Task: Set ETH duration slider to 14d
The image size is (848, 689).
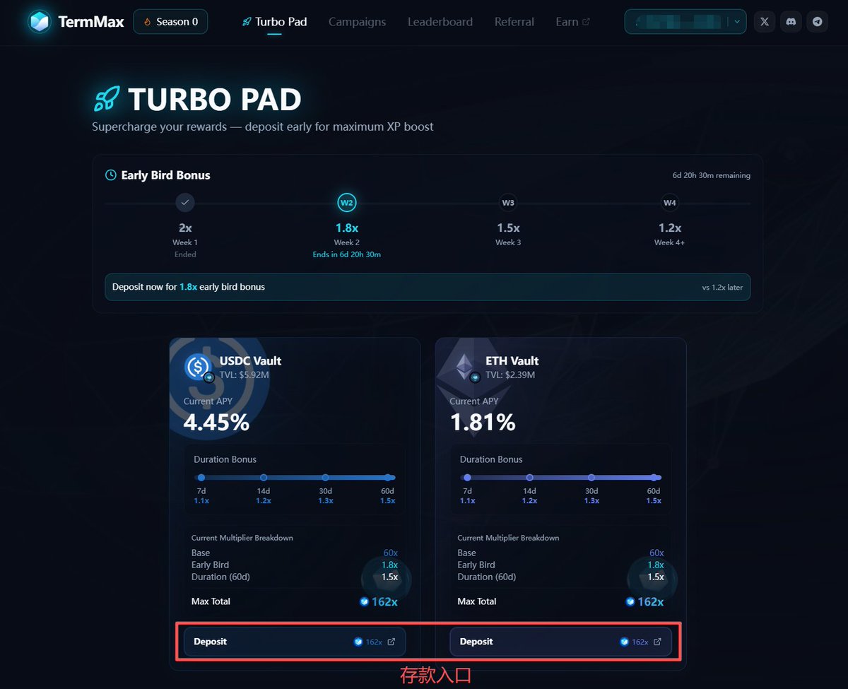Action: click(x=529, y=478)
